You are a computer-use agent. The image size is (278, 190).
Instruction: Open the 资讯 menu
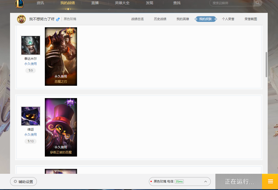pyautogui.click(x=40, y=3)
